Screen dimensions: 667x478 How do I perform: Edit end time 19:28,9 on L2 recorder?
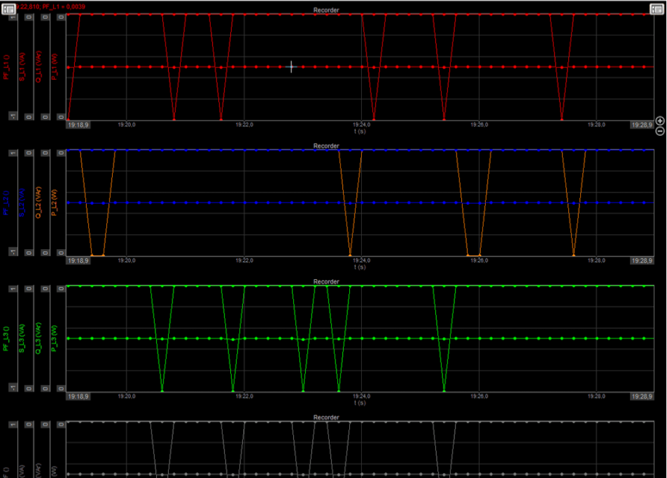[x=642, y=260]
